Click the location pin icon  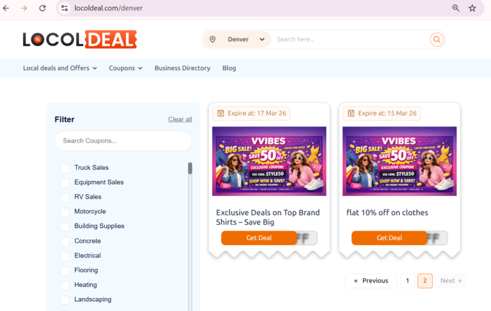pos(213,40)
